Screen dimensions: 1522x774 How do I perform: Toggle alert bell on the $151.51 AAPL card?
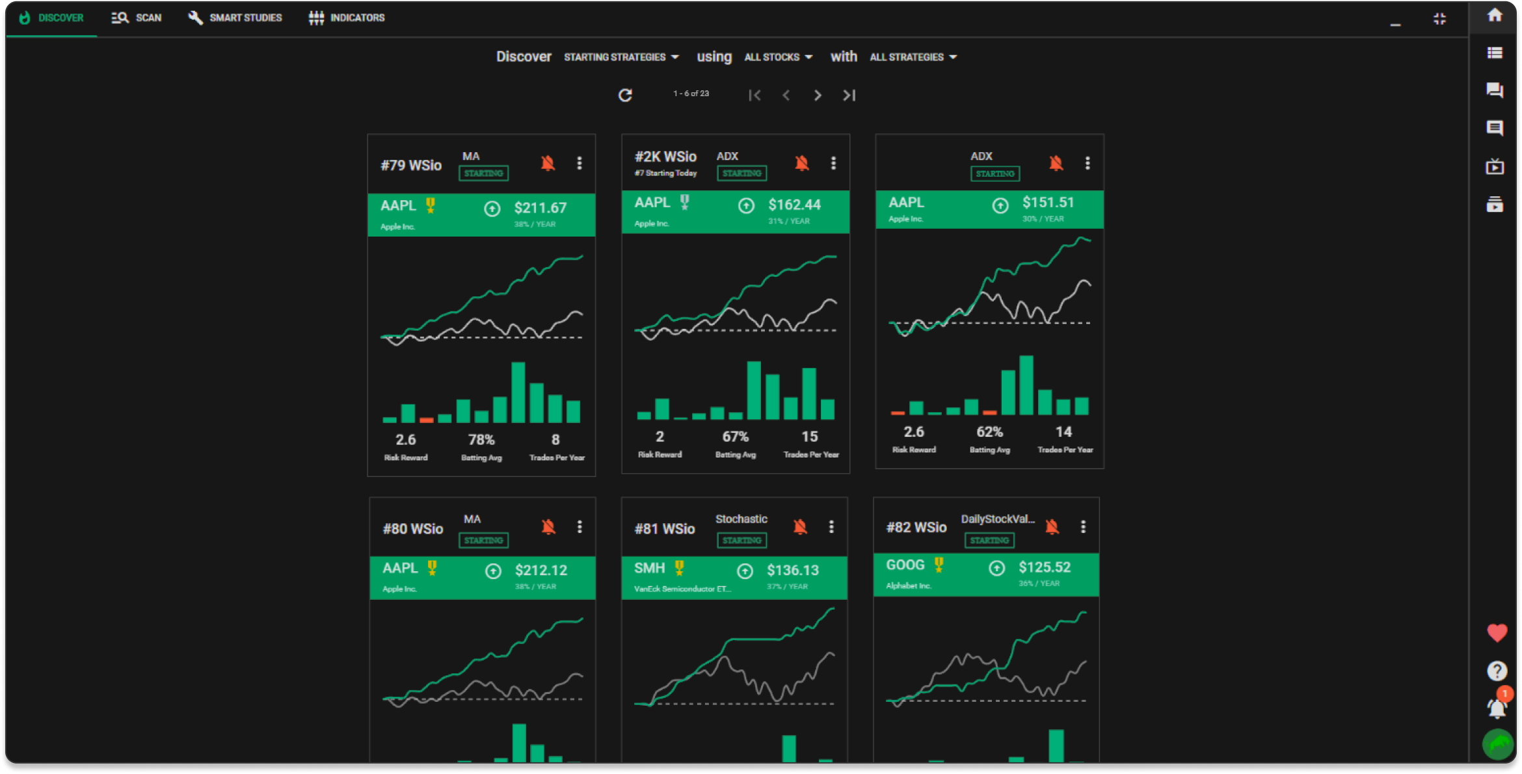[x=1056, y=163]
